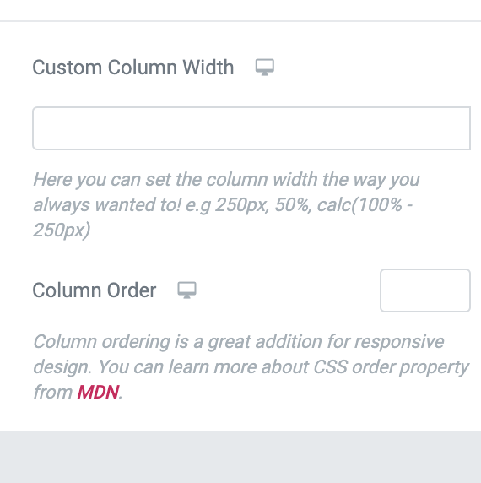This screenshot has width=481, height=483.
Task: Click the 'CSS order property' phrase
Action: coord(391,367)
